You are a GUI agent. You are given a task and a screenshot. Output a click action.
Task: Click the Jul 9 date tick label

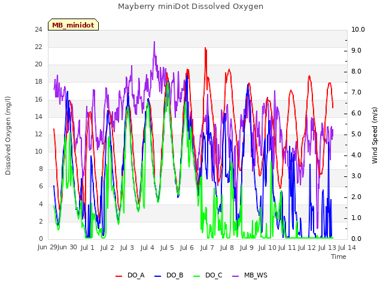coord(247,248)
